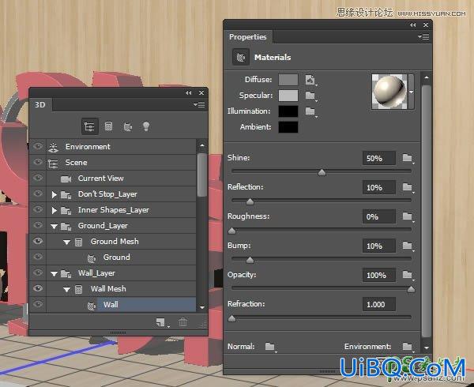Click the Current View camera icon
Viewport: 474px width, 387px height.
[66, 178]
